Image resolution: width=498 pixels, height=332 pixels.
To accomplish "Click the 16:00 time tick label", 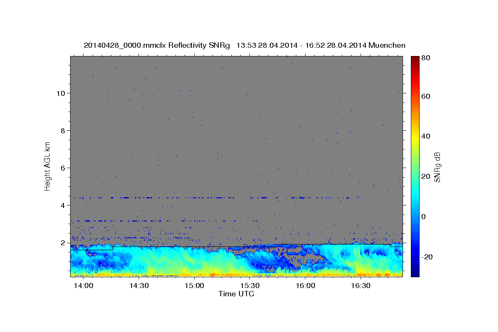I will 305,286.
